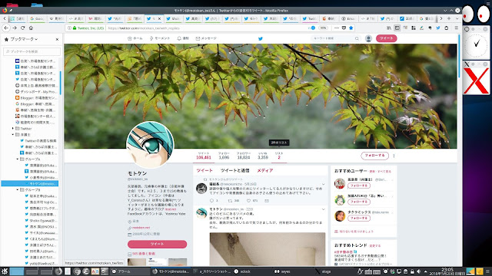Screen dimensions: 492x276
Task: Open the フォロー following count
Action: pyautogui.click(x=224, y=156)
